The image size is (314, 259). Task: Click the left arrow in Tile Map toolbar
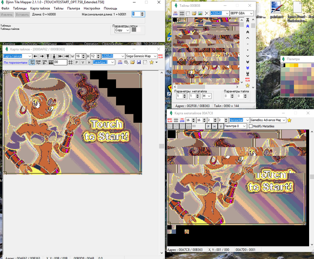coord(35,56)
